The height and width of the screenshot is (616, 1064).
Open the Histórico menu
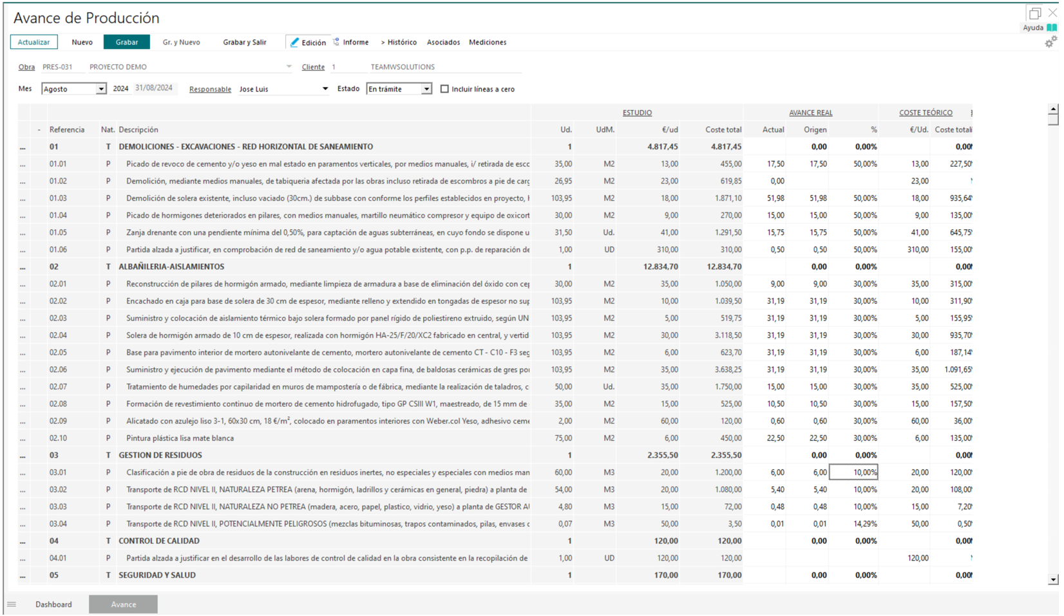pos(399,42)
